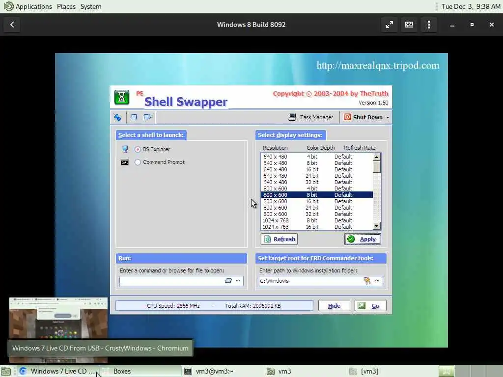Select 800 x 600 16 bit resolution row
503x377 pixels.
(x=317, y=201)
